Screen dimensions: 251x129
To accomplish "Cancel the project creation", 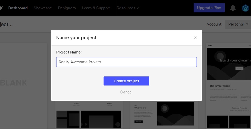I will coord(126,92).
